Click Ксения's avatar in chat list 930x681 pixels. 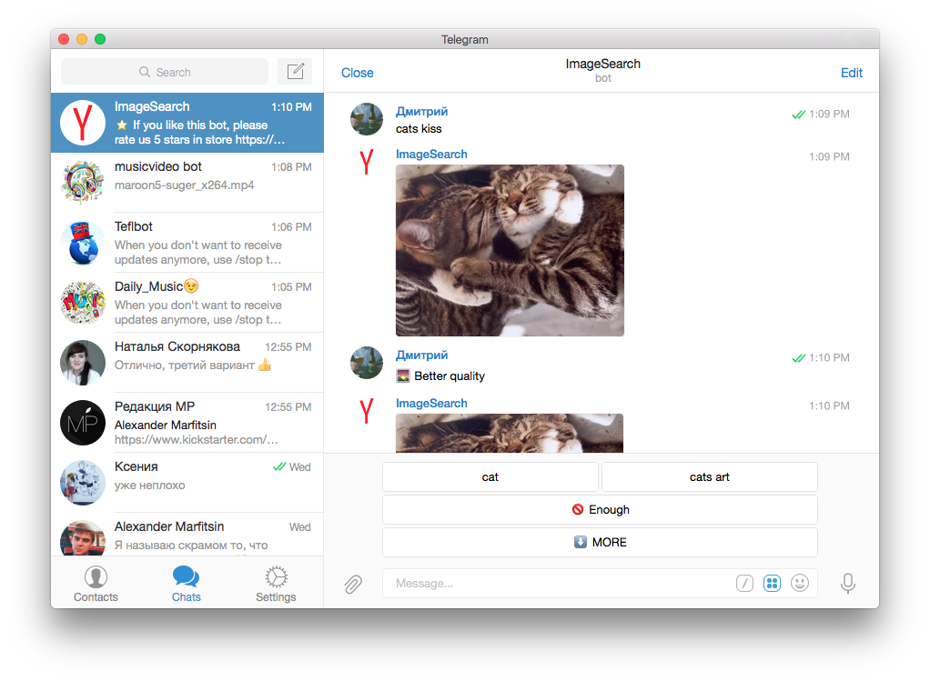click(83, 483)
